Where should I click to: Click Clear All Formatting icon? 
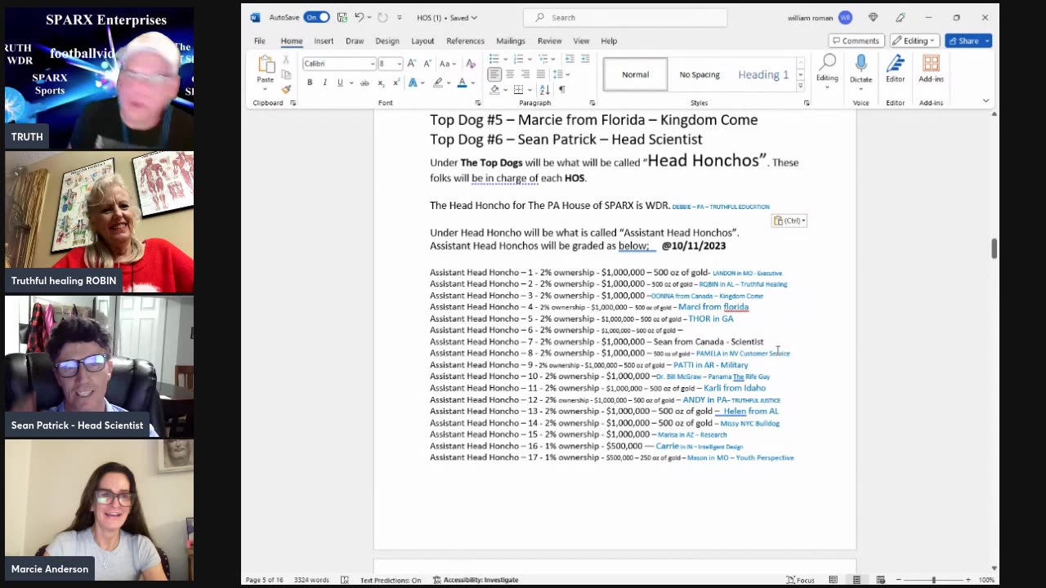coord(471,64)
